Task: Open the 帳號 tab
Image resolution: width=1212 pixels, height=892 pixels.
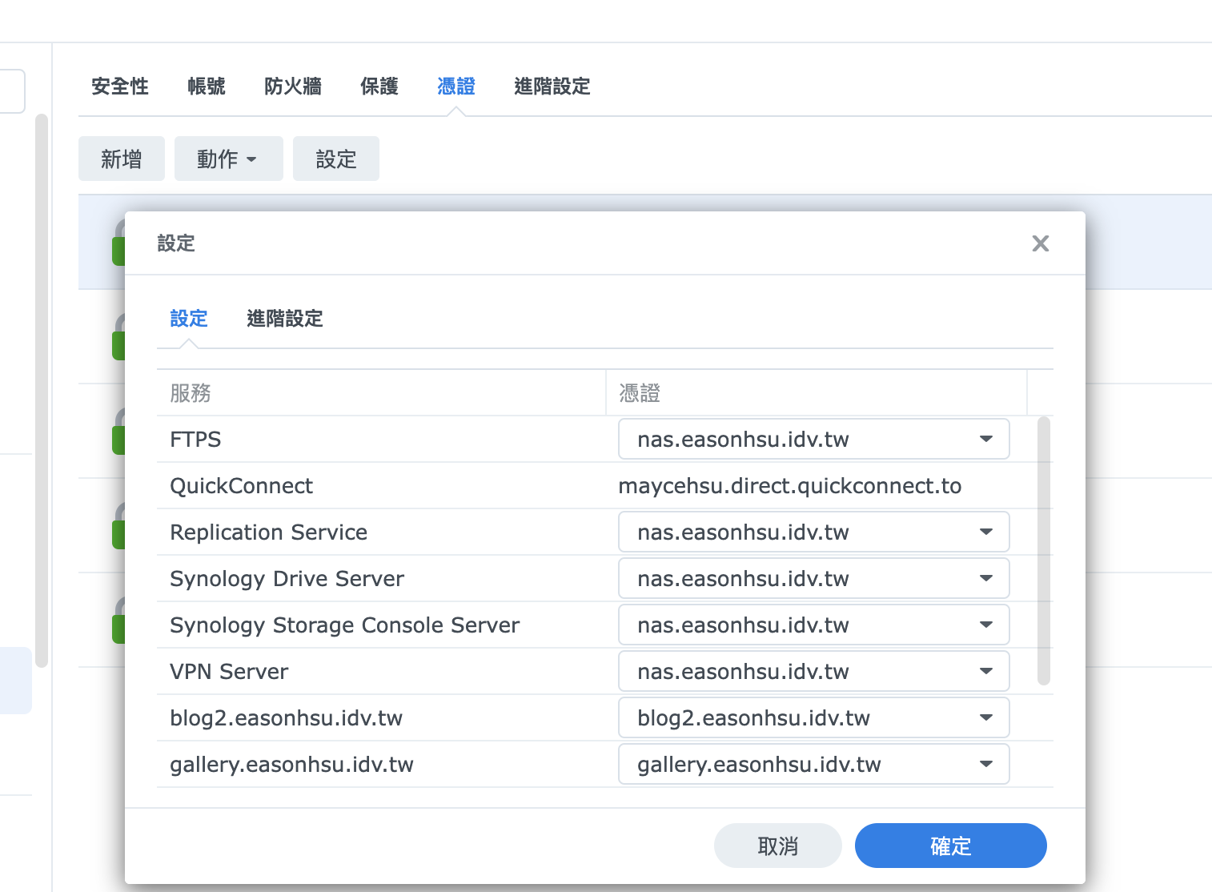Action: (207, 86)
